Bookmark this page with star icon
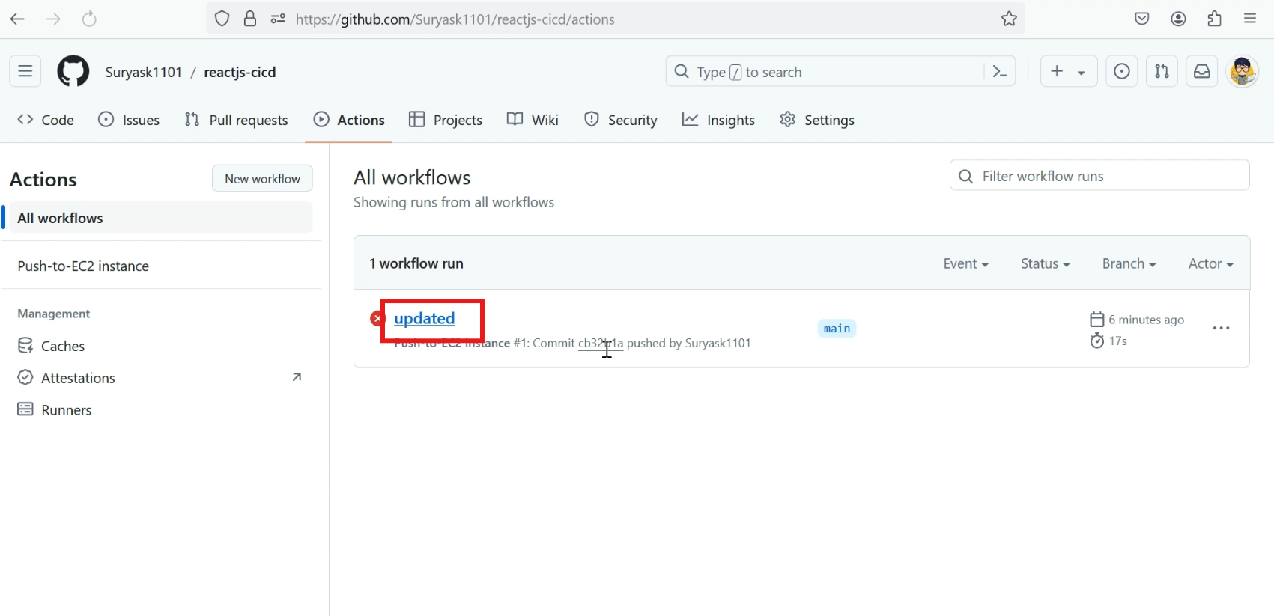The image size is (1274, 616). coord(1009,19)
